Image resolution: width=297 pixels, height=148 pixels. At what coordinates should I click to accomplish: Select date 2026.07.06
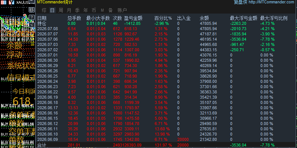point(48,39)
